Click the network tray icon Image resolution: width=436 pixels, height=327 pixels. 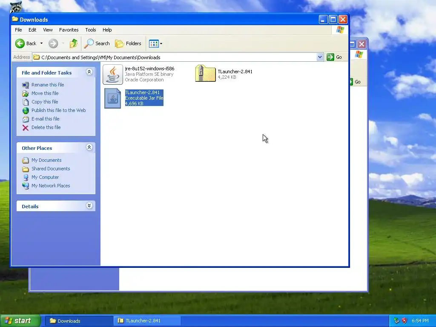[396, 321]
